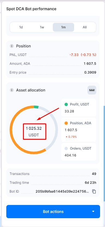Select the 1d time range

(21, 27)
